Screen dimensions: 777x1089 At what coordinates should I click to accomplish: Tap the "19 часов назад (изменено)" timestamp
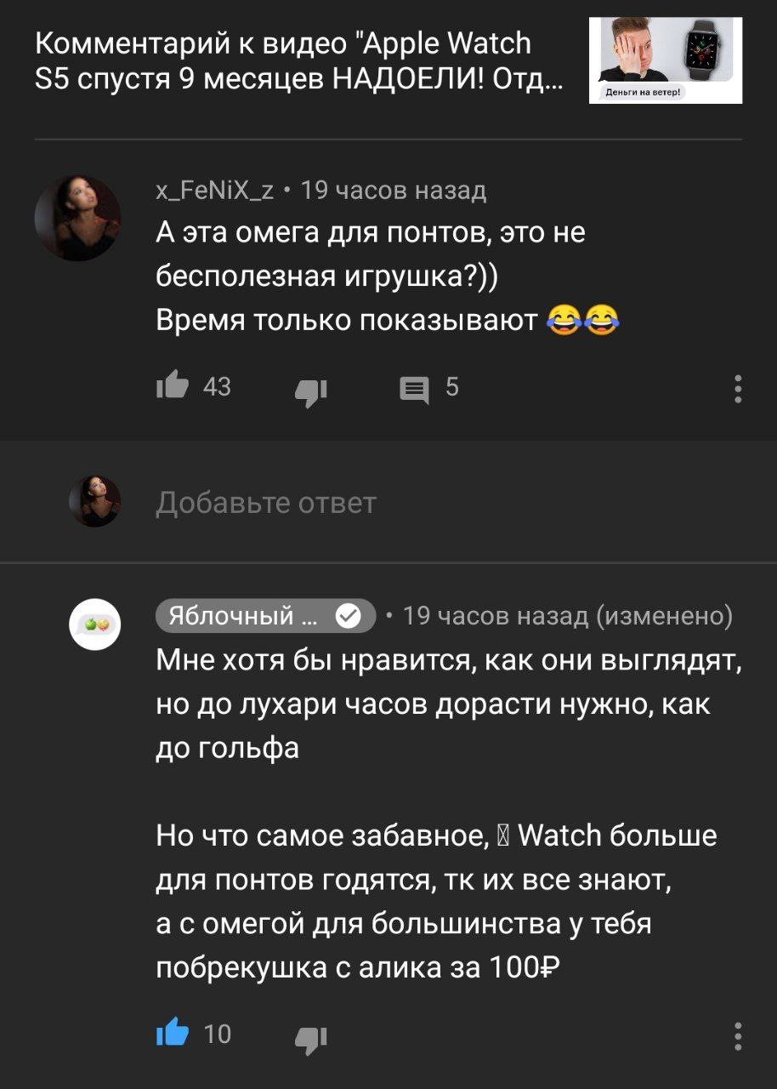pyautogui.click(x=567, y=615)
